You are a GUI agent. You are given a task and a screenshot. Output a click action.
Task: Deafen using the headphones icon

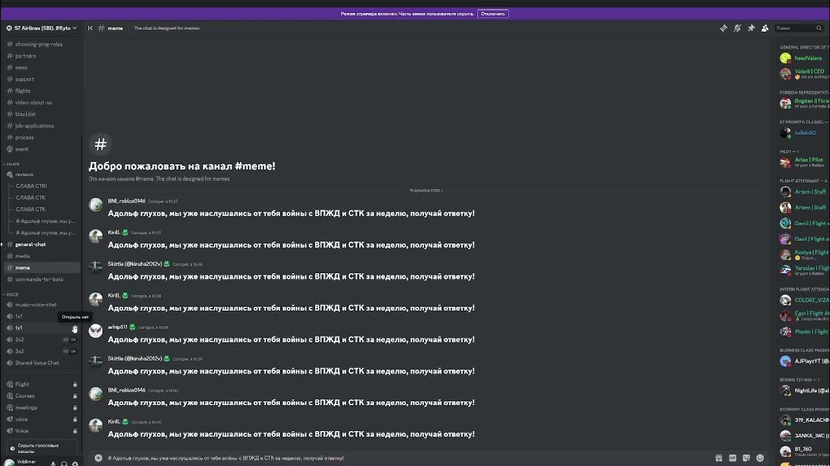[x=64, y=463]
